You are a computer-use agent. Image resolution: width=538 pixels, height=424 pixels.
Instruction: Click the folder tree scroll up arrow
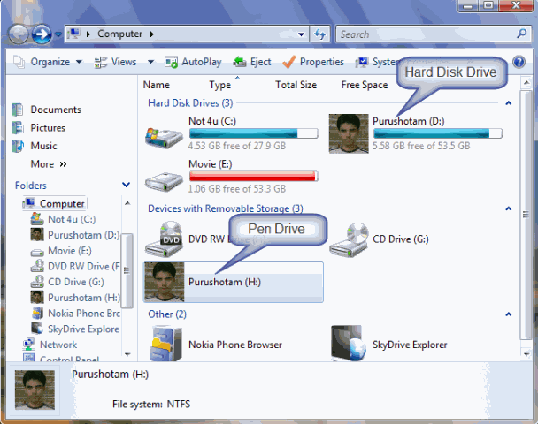click(x=127, y=203)
